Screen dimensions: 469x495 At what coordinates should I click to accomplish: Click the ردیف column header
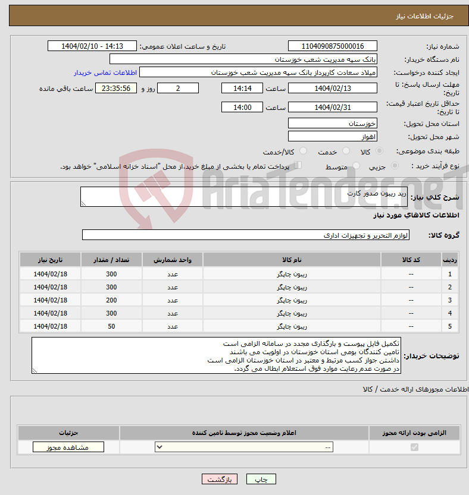(x=450, y=260)
